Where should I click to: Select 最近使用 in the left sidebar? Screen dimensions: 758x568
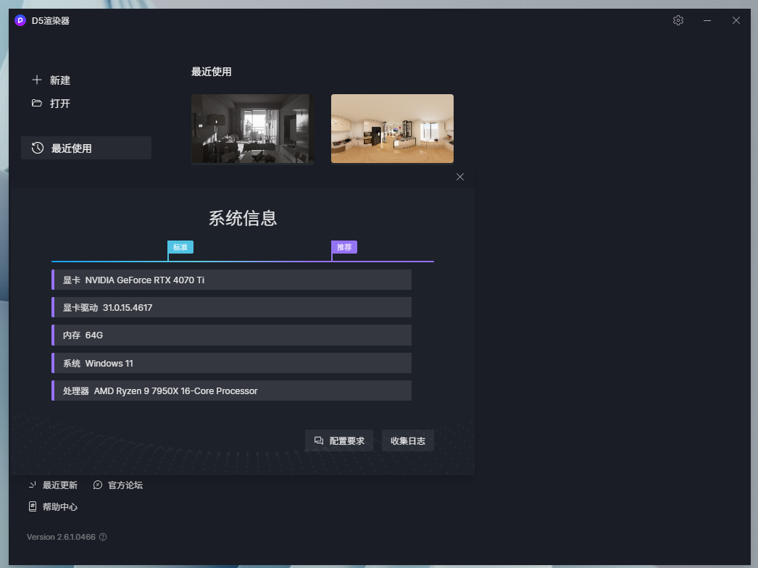[x=86, y=149]
